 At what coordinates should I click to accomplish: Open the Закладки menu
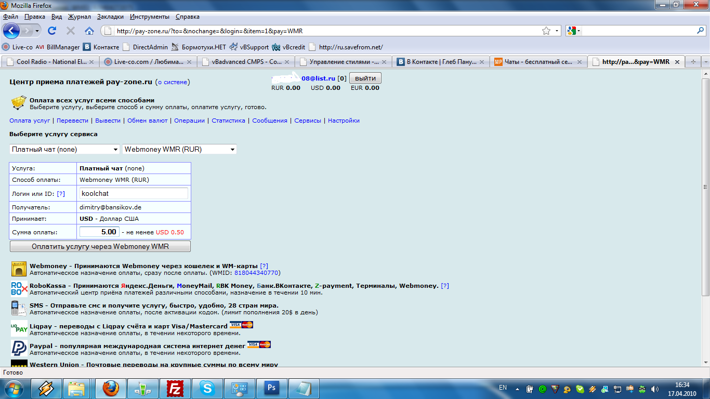[110, 17]
